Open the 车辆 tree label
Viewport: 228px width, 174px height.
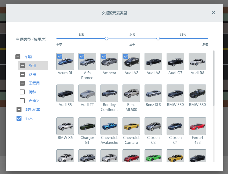[x=28, y=57]
